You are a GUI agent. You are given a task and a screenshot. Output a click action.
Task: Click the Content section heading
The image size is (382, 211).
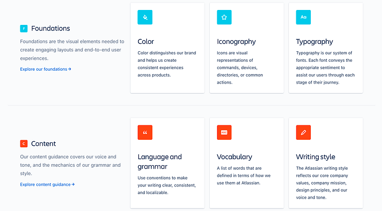(x=43, y=144)
